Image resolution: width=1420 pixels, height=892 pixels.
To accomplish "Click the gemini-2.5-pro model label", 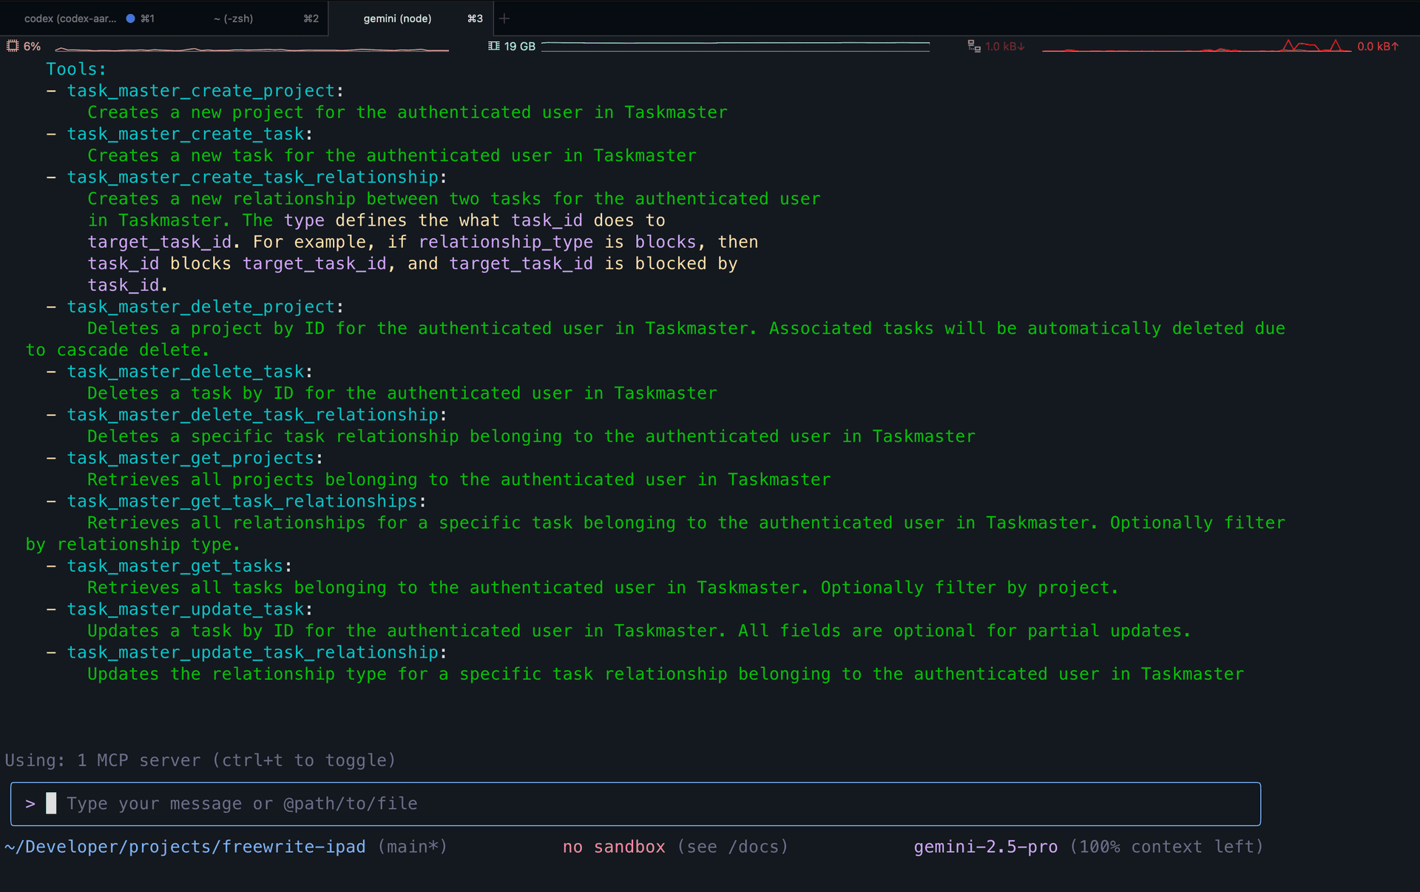I will pyautogui.click(x=985, y=846).
